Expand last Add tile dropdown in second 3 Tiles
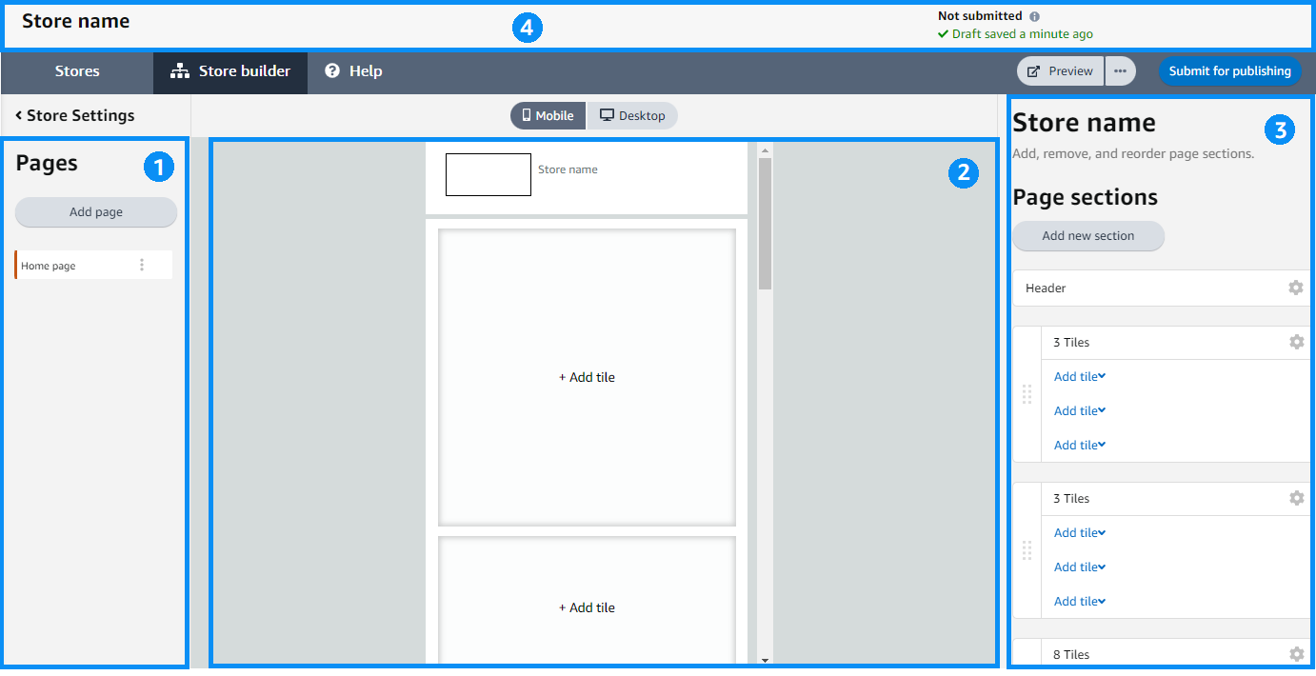This screenshot has width=1316, height=676. click(x=1080, y=602)
